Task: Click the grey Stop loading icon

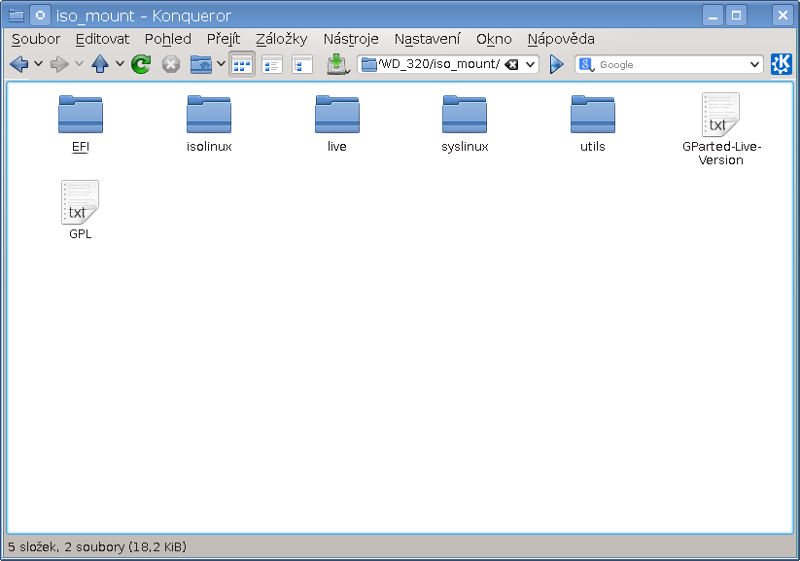Action: [171, 64]
